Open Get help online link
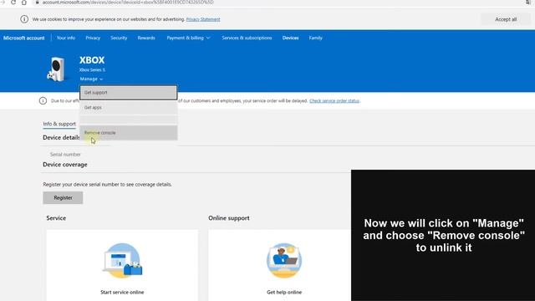The height and width of the screenshot is (301, 535). tap(284, 292)
